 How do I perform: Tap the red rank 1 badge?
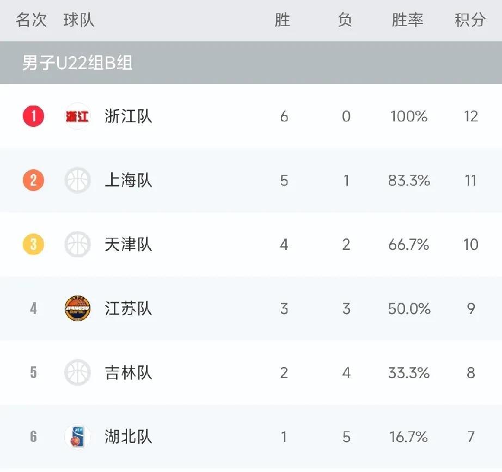click(x=33, y=116)
